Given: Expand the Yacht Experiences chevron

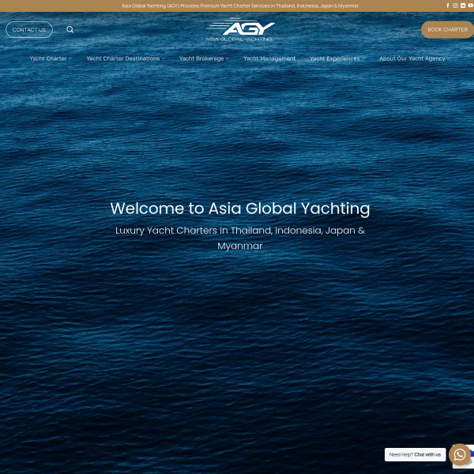Looking at the screenshot, I should [x=363, y=58].
